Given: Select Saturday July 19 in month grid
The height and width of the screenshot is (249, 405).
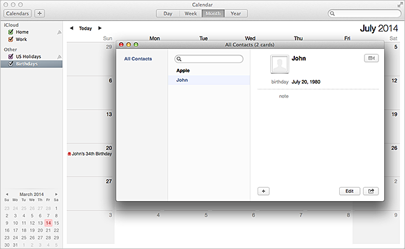Looking at the screenshot, I should tap(392, 126).
